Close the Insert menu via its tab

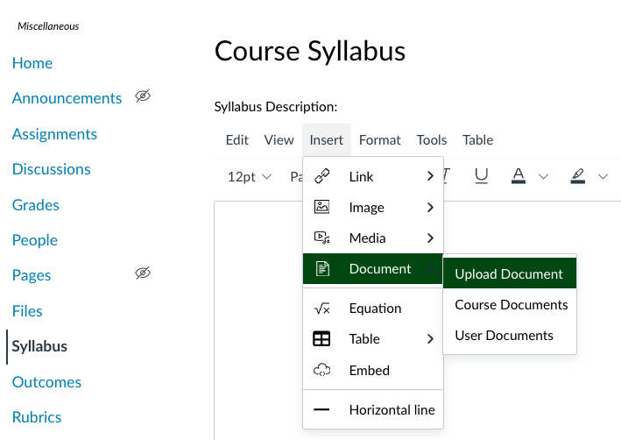[327, 140]
